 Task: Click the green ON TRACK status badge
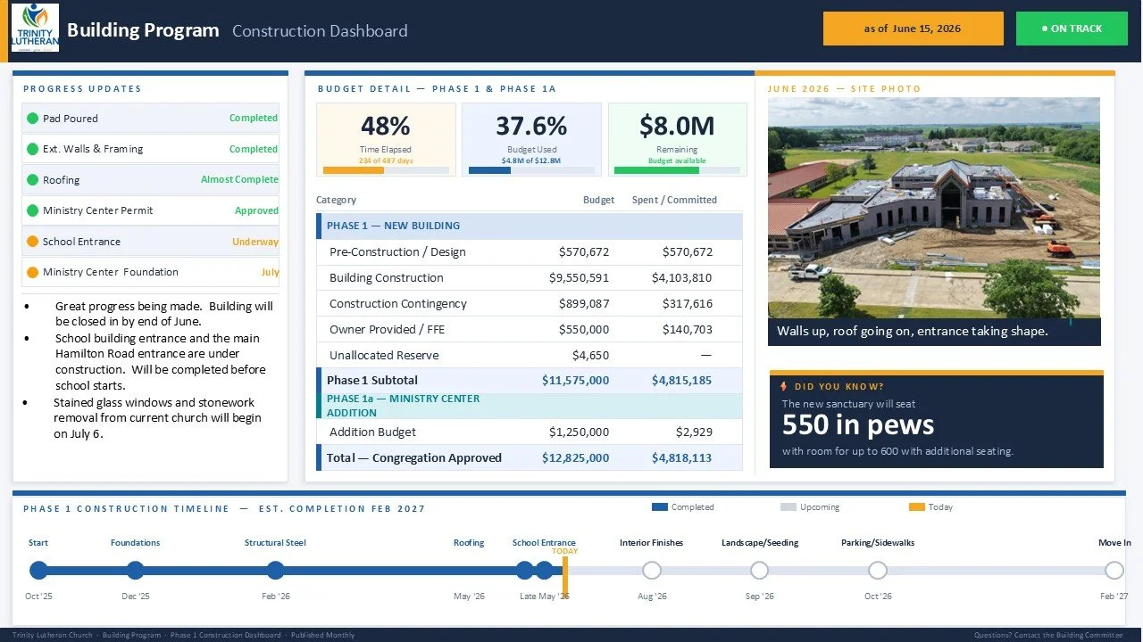click(1072, 29)
